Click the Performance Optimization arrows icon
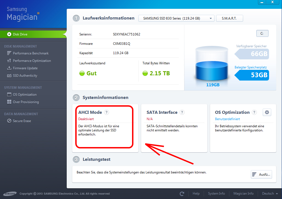The height and width of the screenshot is (199, 282). point(9,60)
